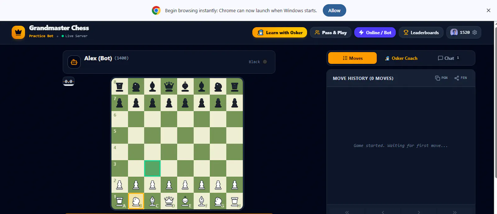Dismiss the Chrome startup notification bar
This screenshot has width=497, height=214.
coord(488,11)
